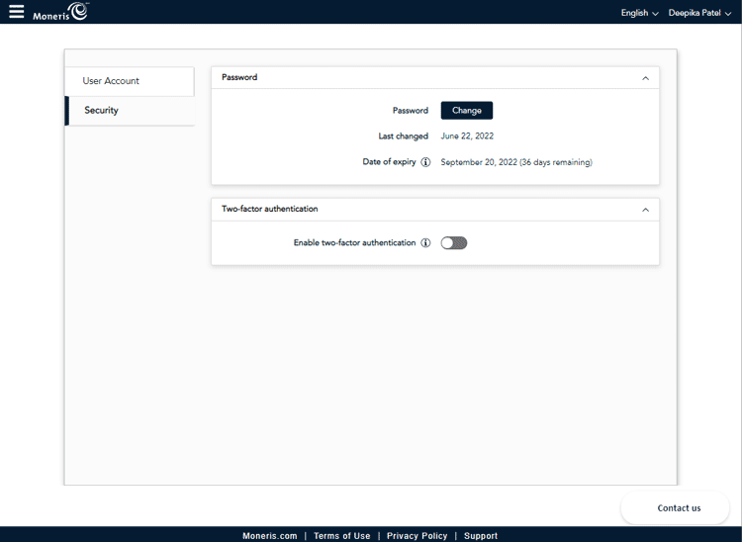The width and height of the screenshot is (742, 542).
Task: Open the Contact us chat button
Action: coord(679,507)
